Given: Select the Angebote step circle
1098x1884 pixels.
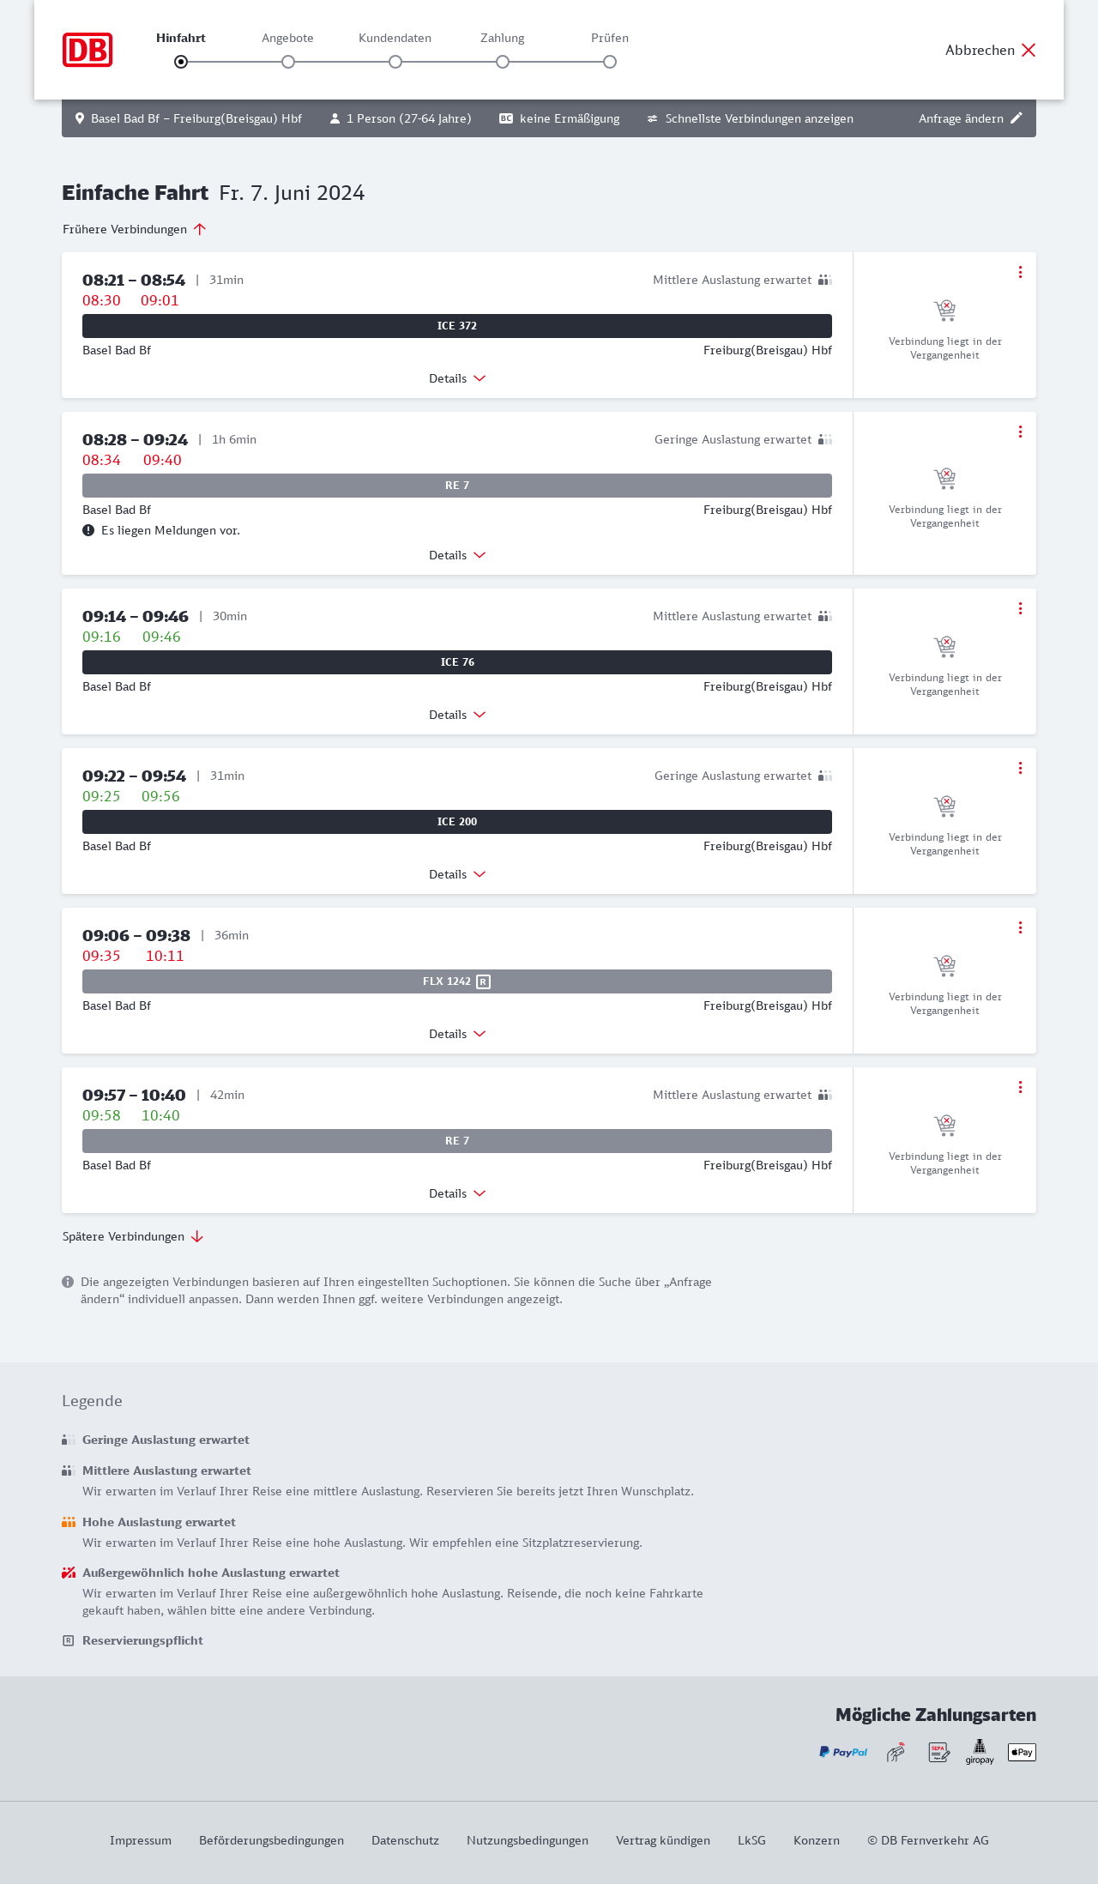Looking at the screenshot, I should click(x=288, y=62).
